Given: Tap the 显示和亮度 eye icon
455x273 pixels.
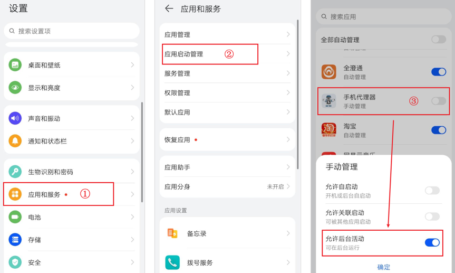Looking at the screenshot, I should (x=15, y=88).
